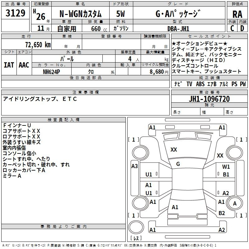Select the ABS equipment indicator

[x=200, y=84]
